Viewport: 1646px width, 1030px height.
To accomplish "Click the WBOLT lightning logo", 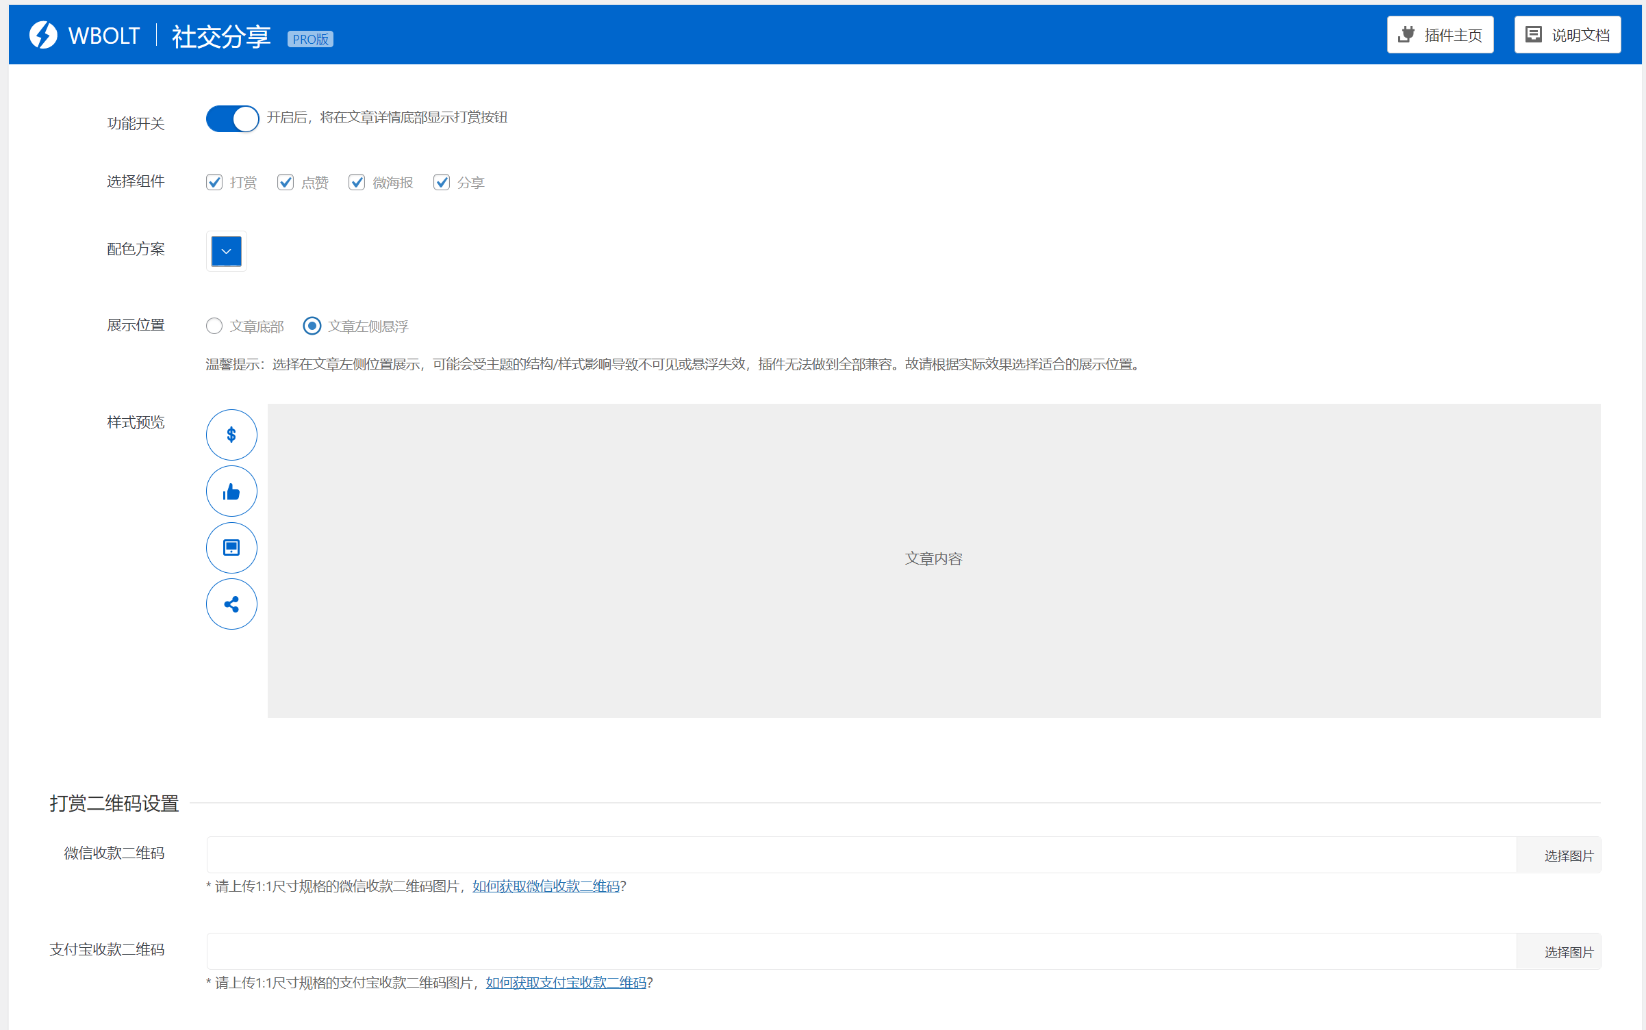I will pyautogui.click(x=43, y=35).
